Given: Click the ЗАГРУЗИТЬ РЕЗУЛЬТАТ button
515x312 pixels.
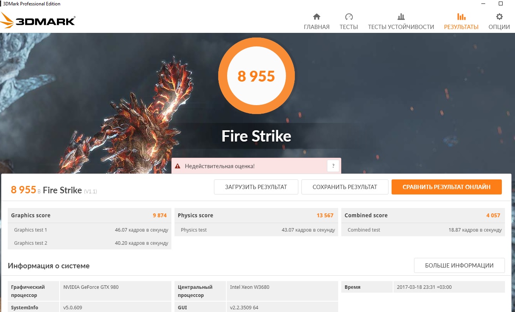Looking at the screenshot, I should [256, 187].
